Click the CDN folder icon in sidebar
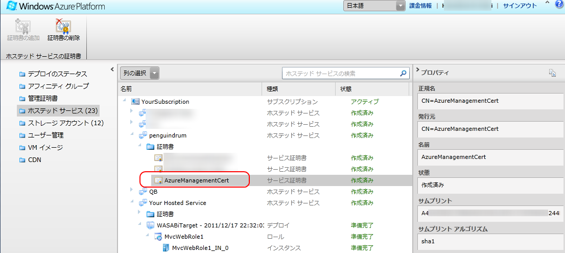This screenshot has width=565, height=253. pos(22,160)
